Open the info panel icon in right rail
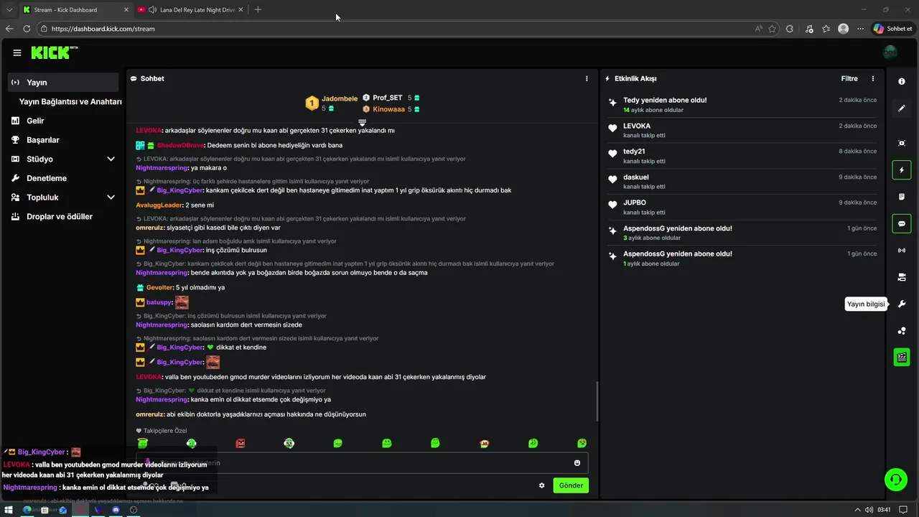The image size is (919, 517). click(x=902, y=81)
